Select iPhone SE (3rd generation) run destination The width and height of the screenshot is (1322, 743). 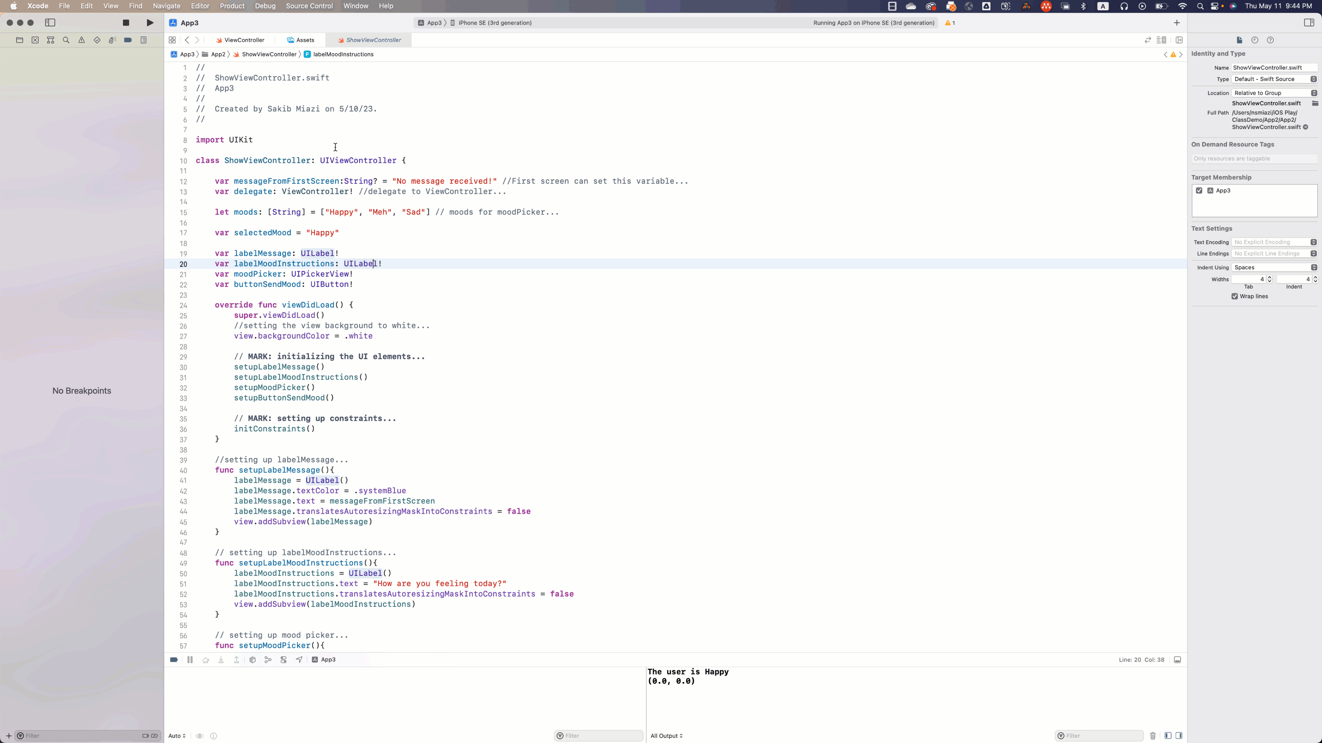(494, 22)
